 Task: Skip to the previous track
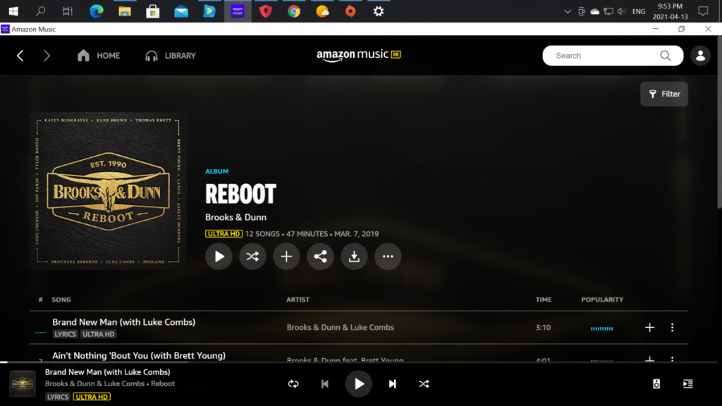[324, 384]
